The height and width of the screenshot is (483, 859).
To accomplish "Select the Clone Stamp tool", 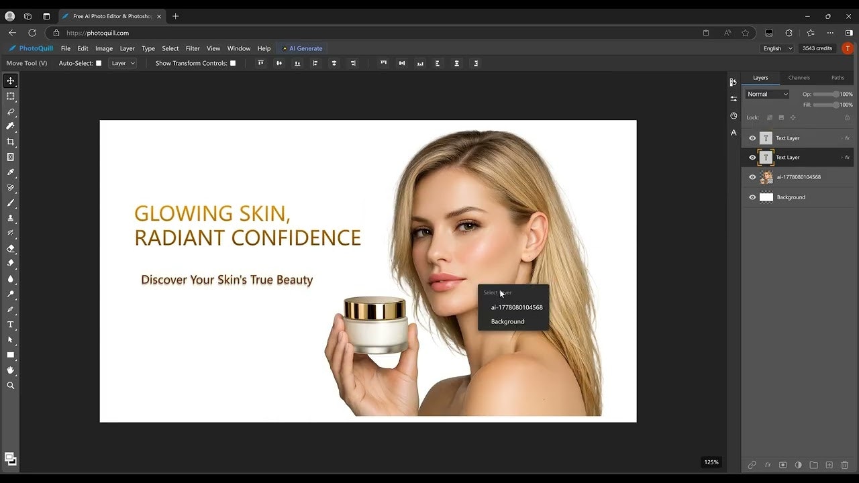I will pyautogui.click(x=10, y=218).
